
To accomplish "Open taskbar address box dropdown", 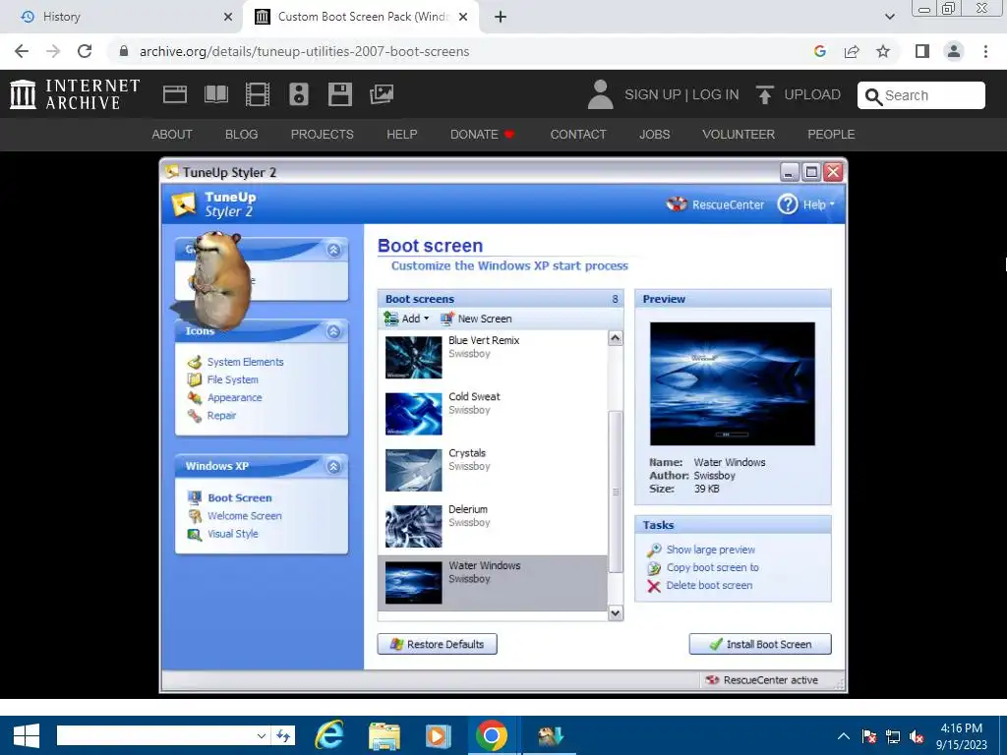I will pos(261,735).
